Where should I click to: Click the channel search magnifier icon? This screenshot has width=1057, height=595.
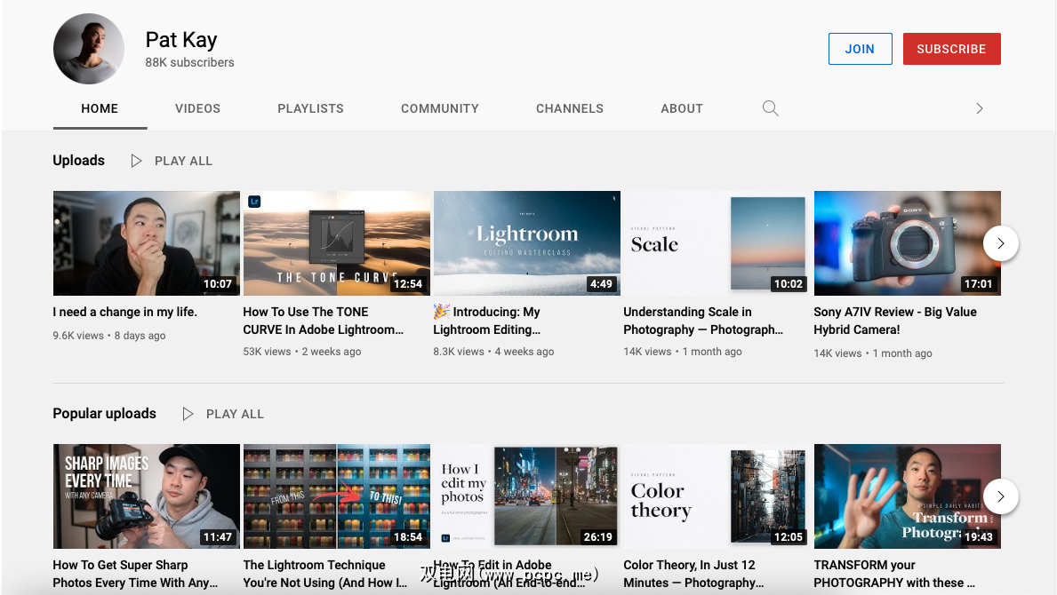[770, 108]
